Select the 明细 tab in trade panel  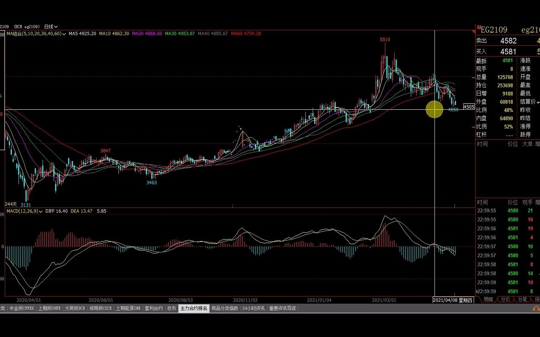pos(488,299)
